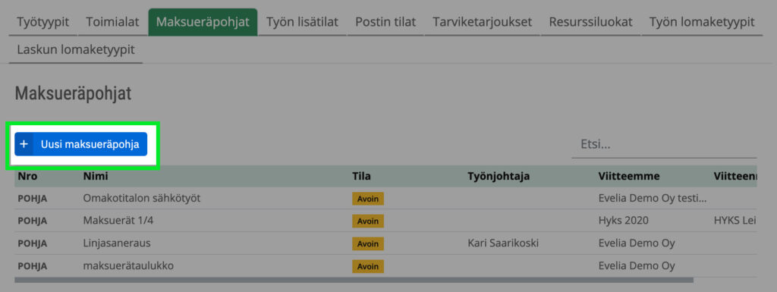Sort by the Tila column header
The image size is (777, 292).
(x=361, y=176)
